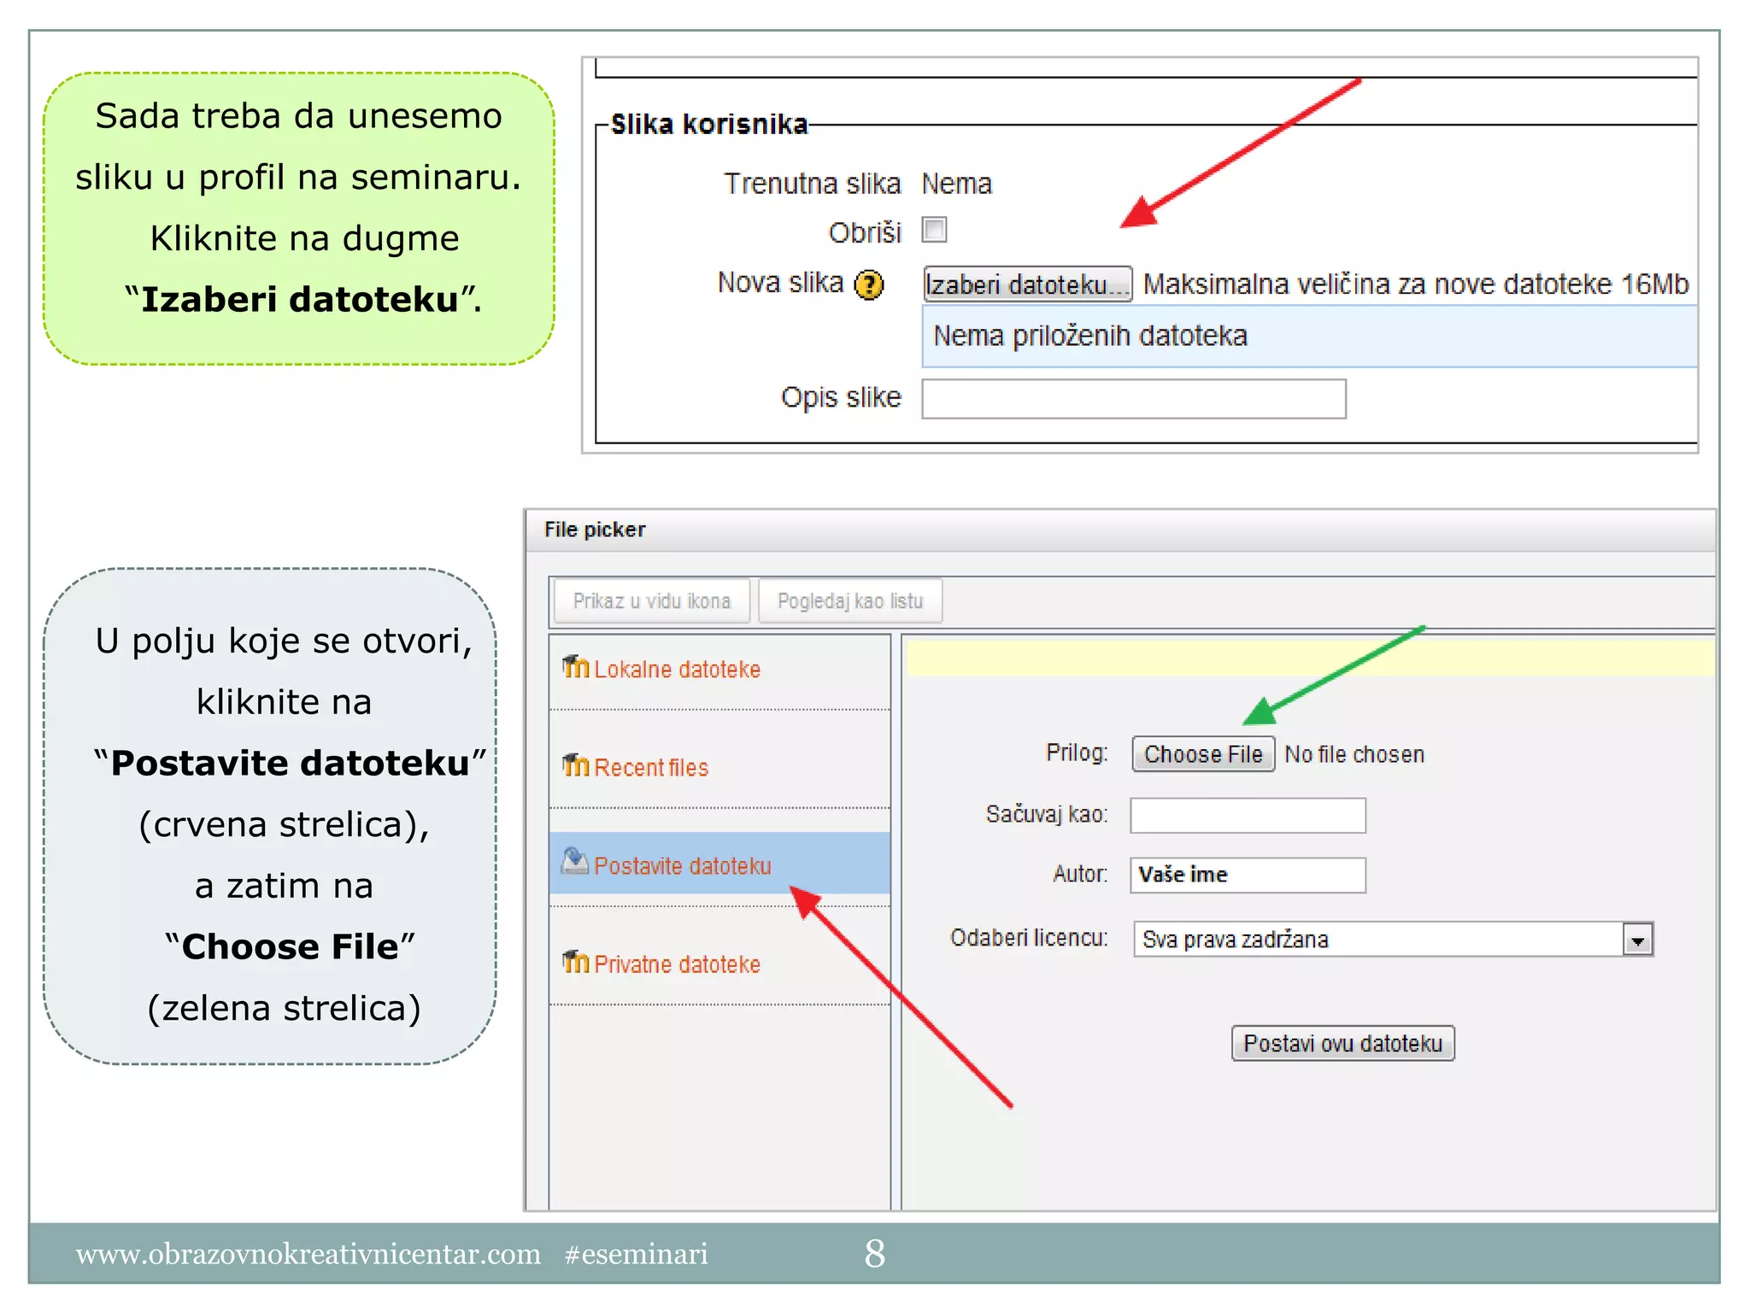This screenshot has width=1750, height=1312.
Task: Click the Postavite datoteku upload icon
Action: [x=575, y=861]
